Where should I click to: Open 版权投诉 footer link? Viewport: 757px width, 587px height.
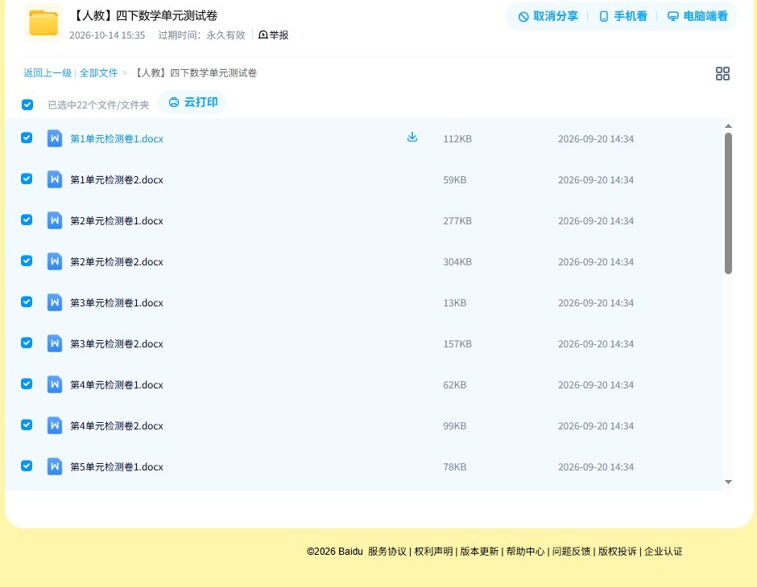tap(618, 552)
